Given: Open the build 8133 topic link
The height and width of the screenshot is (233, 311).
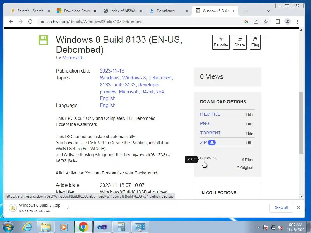Looking at the screenshot, I should click(x=125, y=85).
